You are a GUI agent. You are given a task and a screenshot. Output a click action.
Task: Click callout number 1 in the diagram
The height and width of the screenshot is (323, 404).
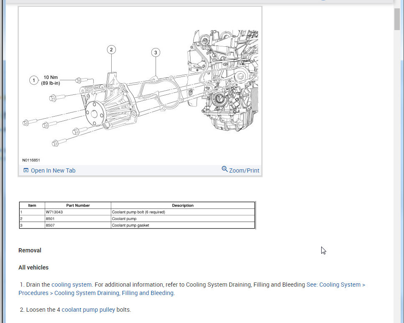click(x=34, y=80)
